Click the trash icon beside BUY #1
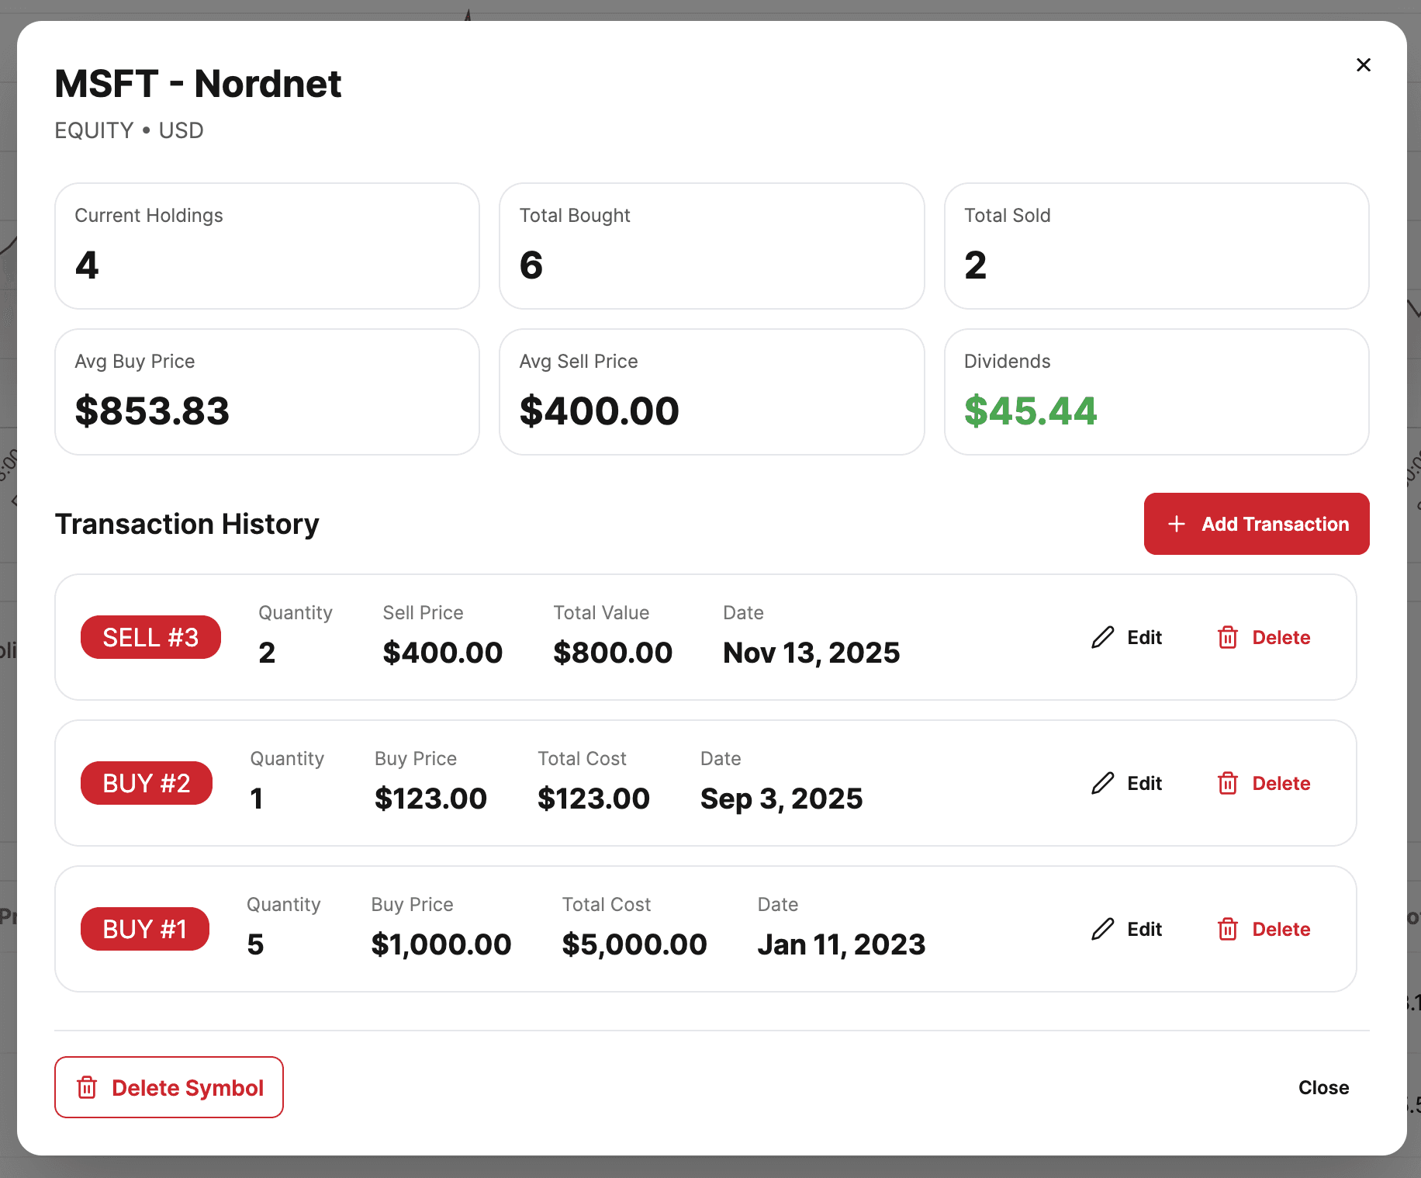This screenshot has height=1178, width=1421. pos(1228,929)
